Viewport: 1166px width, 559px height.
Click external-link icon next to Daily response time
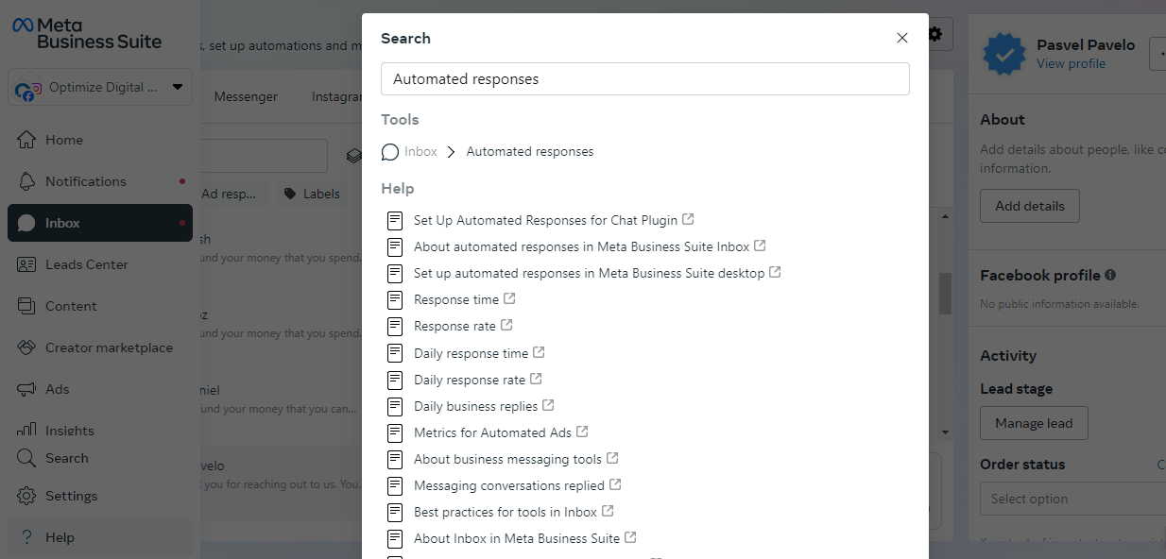click(x=539, y=352)
